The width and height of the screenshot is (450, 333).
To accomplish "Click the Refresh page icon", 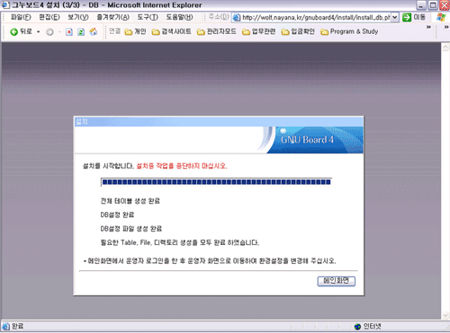I will 81,31.
